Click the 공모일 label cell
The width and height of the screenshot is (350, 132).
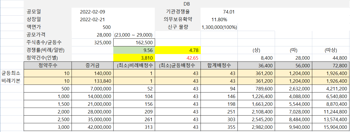pyautogui.click(x=48, y=12)
